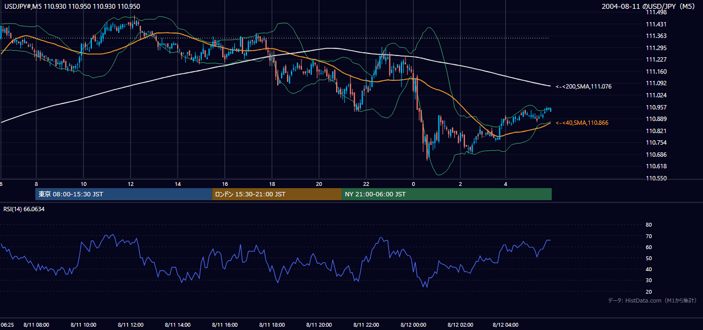Click price level 110.957 on the axis
Viewport: 703px width, 330px height.
click(x=656, y=107)
